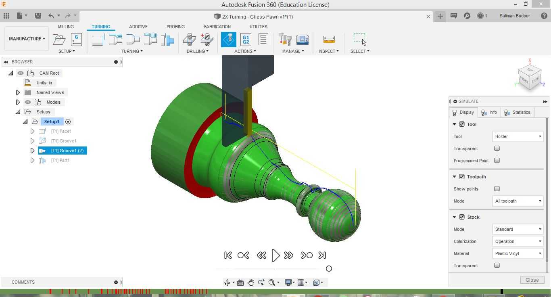This screenshot has height=297, width=551.
Task: Open the Machine Library icon
Action: [303, 39]
